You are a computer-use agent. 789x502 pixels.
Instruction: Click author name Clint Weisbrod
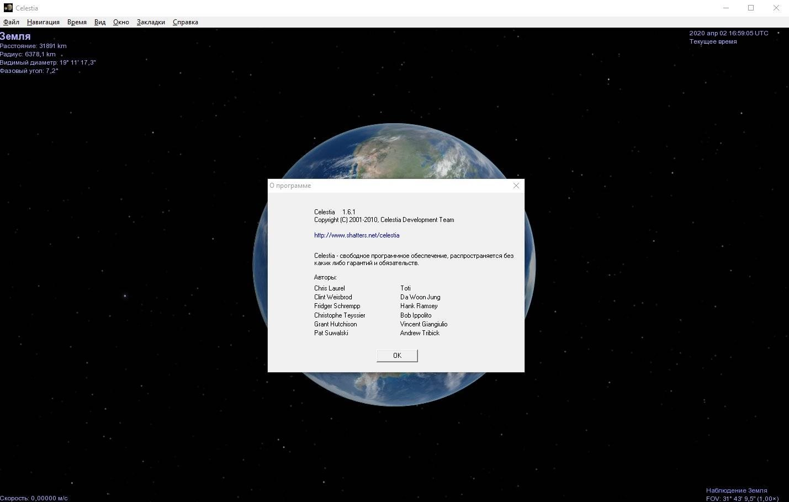333,297
